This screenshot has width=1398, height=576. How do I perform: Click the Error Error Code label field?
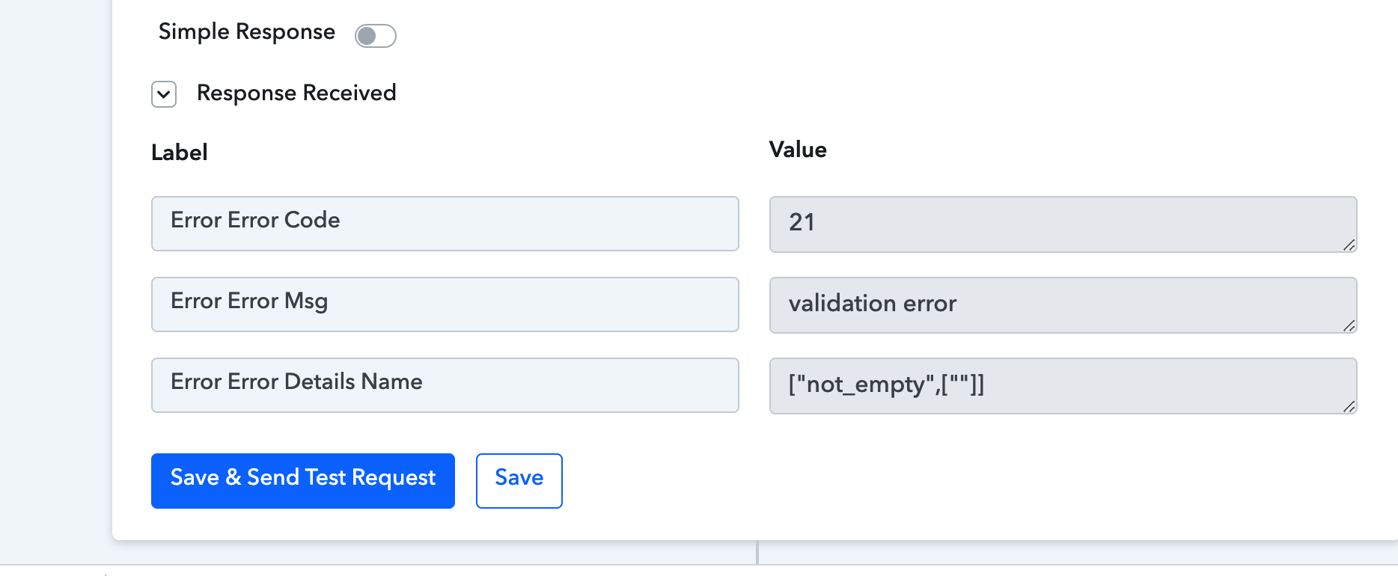(445, 224)
